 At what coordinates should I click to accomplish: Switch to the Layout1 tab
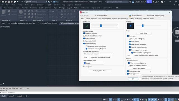11,96
